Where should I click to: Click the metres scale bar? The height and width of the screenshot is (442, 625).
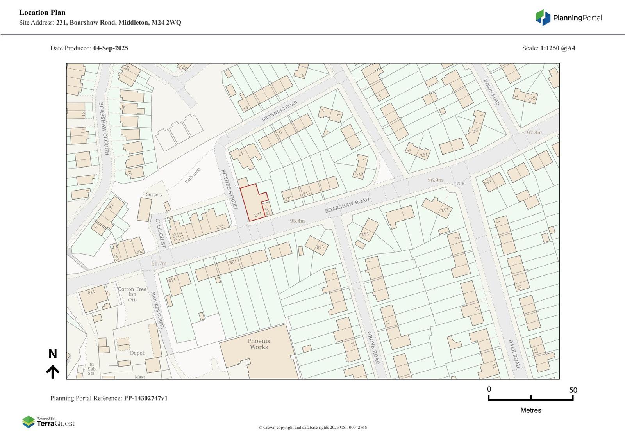coord(530,397)
